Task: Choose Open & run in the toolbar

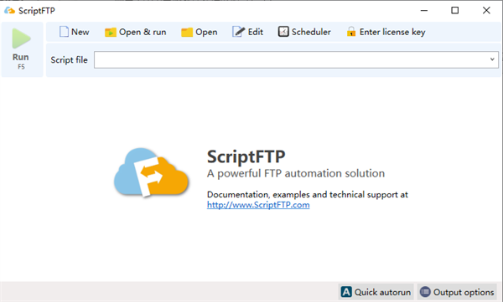Action: tap(135, 32)
